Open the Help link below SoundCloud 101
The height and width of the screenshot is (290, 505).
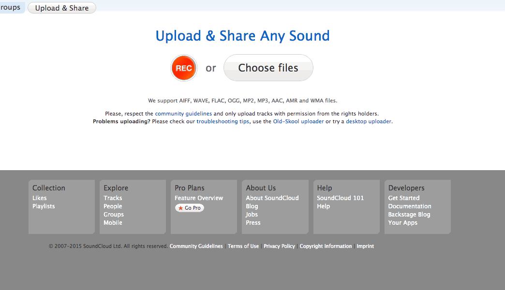point(323,206)
